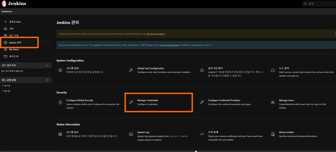The height and width of the screenshot is (152, 336).
Task: Open the Configure Global Security link
Action: (x=80, y=100)
